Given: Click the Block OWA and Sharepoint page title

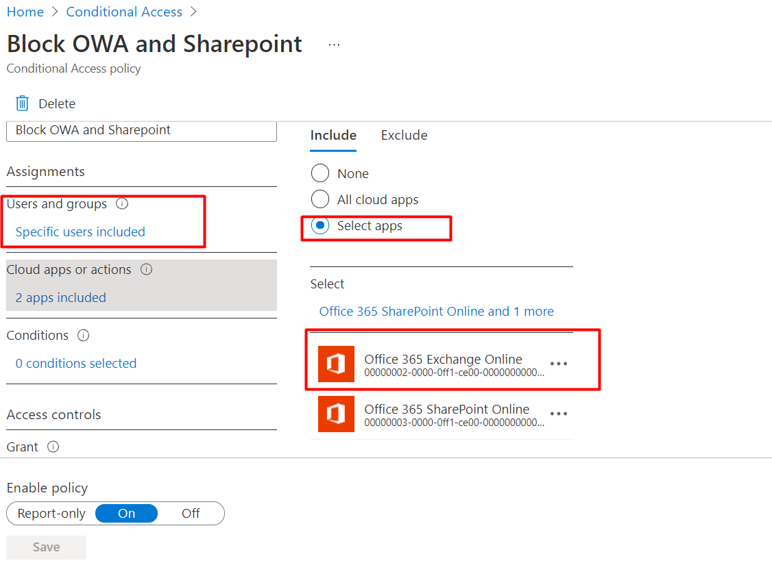Looking at the screenshot, I should (x=154, y=44).
